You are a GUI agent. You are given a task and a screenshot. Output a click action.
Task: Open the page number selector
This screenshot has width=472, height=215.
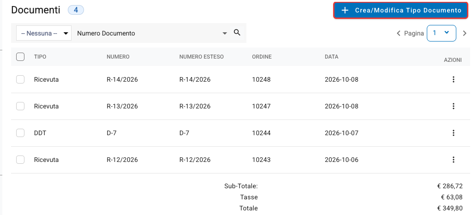coord(441,33)
